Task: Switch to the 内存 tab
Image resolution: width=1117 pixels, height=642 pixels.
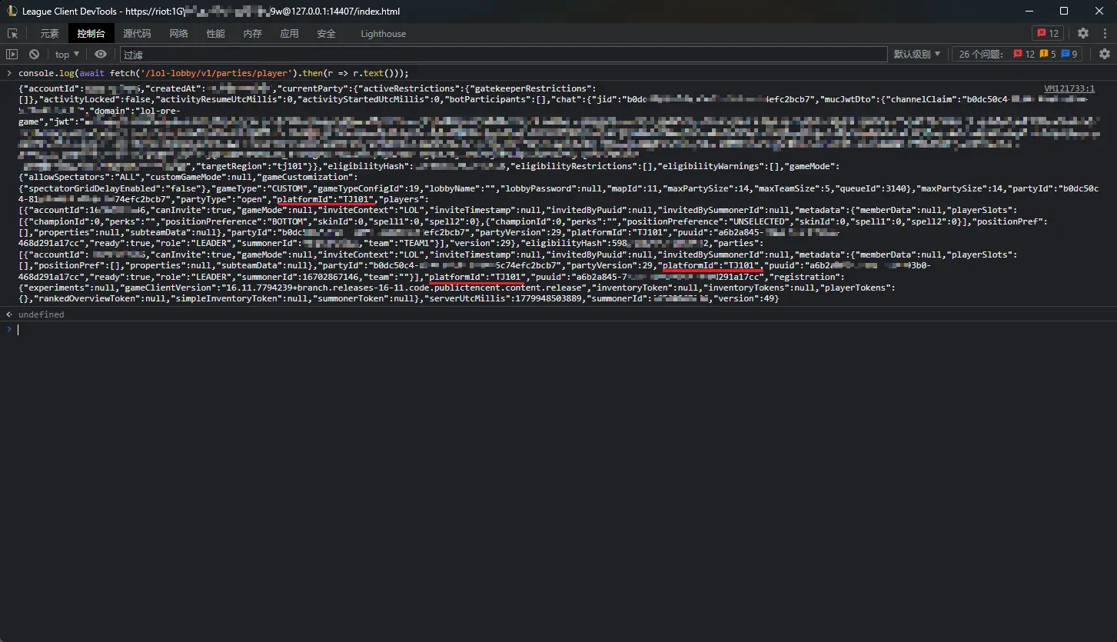Action: coord(252,33)
